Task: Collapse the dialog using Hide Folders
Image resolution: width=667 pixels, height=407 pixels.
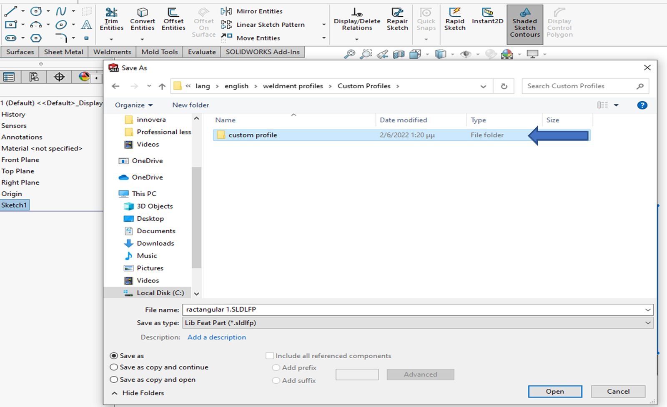Action: [138, 393]
